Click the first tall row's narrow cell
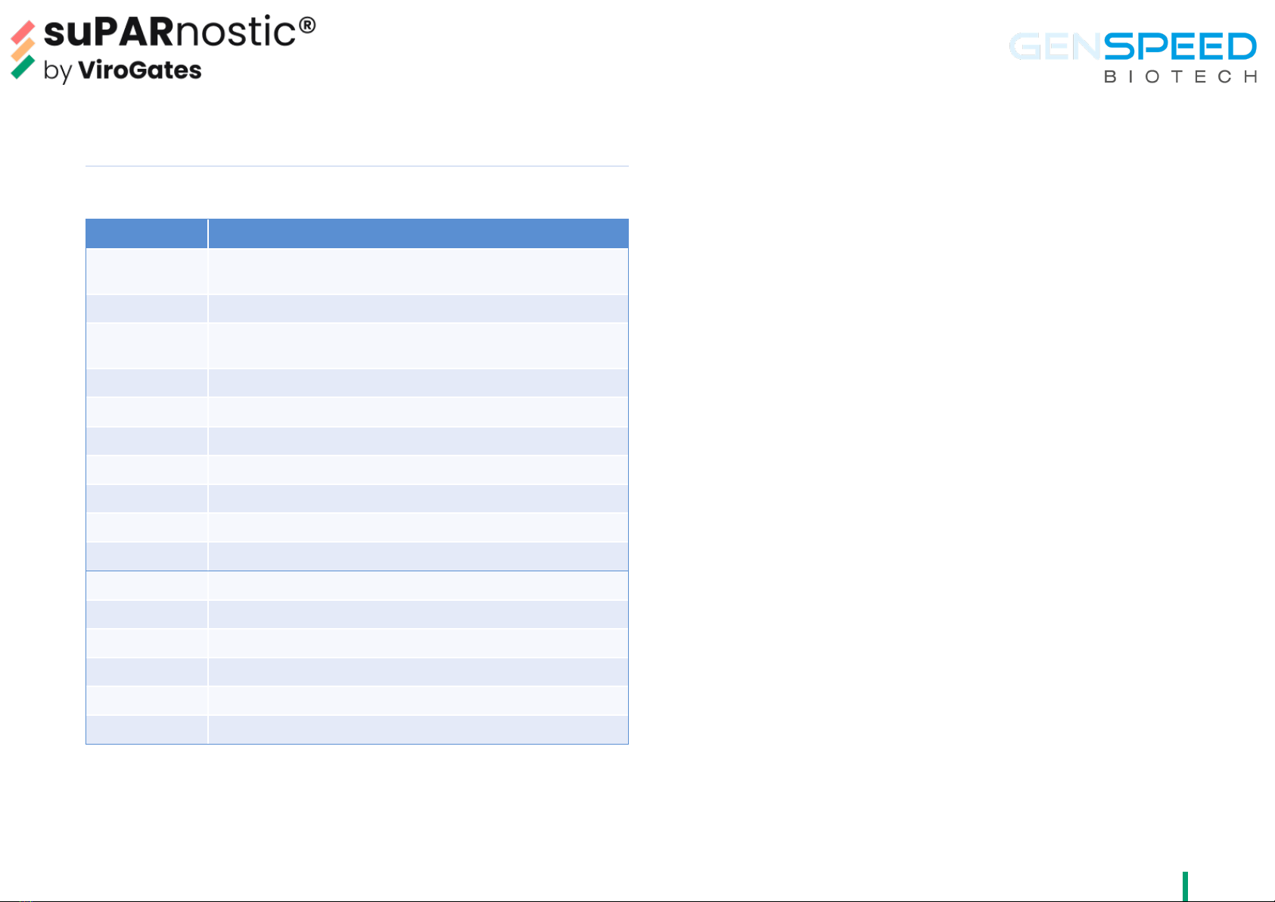 click(x=146, y=272)
